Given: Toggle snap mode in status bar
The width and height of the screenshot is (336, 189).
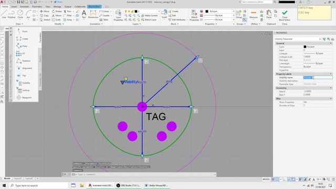Looking at the screenshot, I should [277, 179].
